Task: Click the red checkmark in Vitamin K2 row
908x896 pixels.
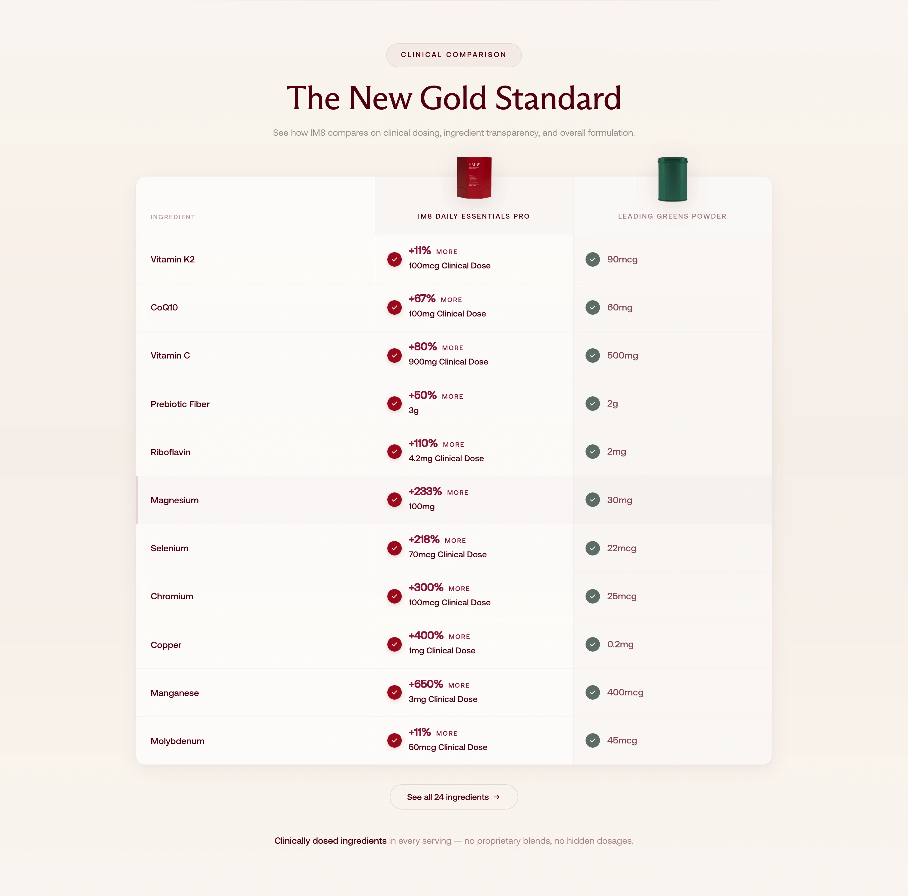Action: pos(394,259)
